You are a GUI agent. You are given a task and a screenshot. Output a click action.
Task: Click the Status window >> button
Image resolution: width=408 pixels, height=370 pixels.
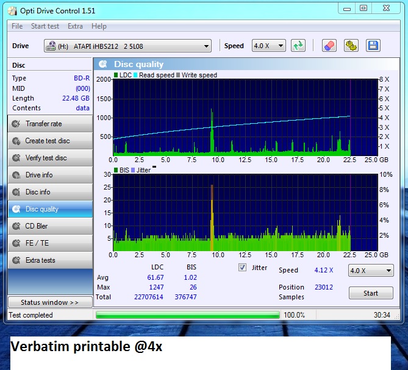50,302
